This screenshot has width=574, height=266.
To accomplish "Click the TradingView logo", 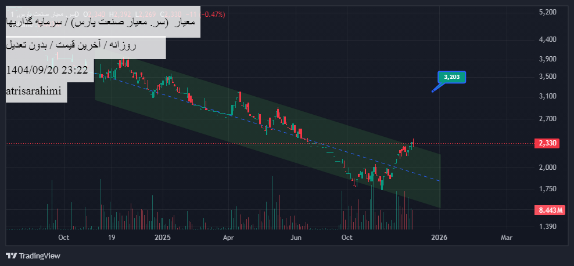I will click(x=33, y=256).
